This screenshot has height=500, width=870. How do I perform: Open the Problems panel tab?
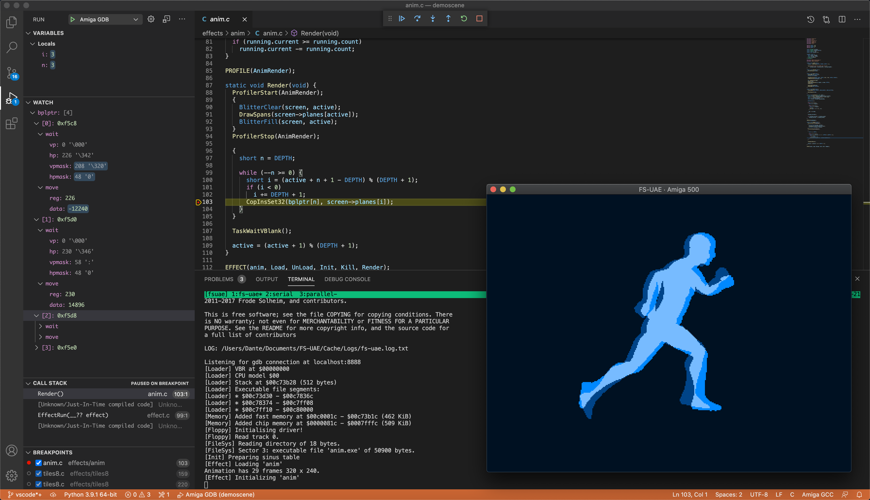(218, 279)
